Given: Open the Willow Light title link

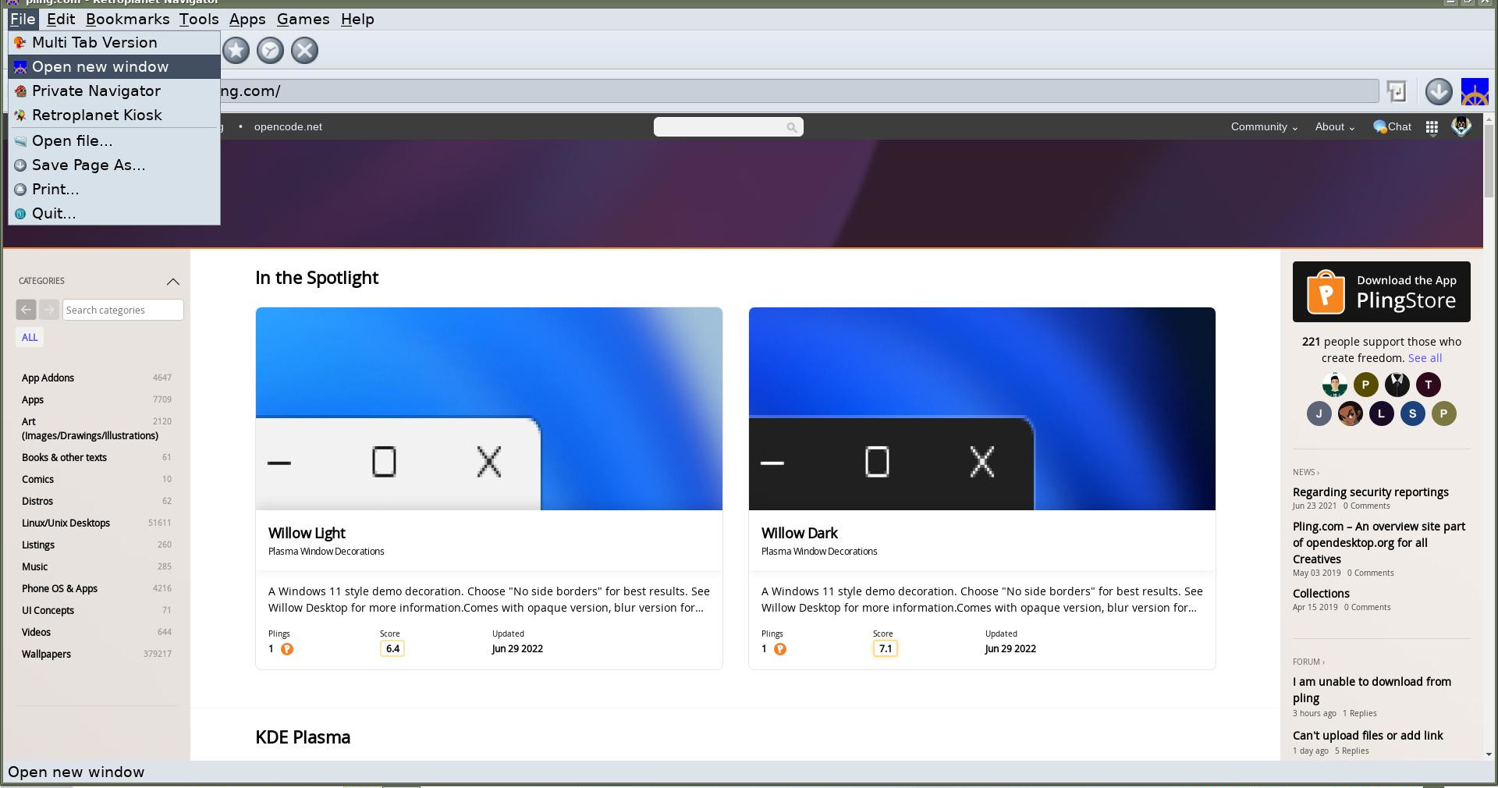Looking at the screenshot, I should click(307, 534).
